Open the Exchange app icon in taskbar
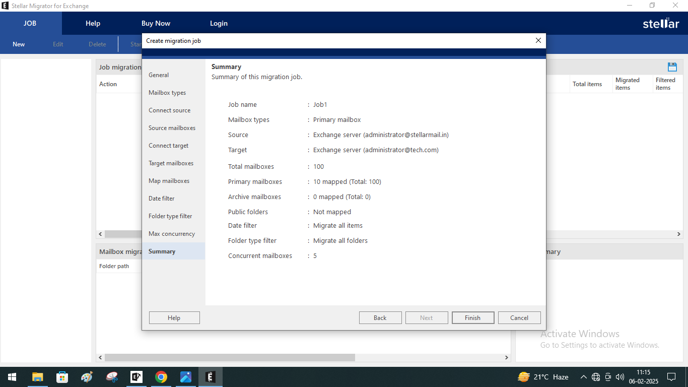 (136, 377)
